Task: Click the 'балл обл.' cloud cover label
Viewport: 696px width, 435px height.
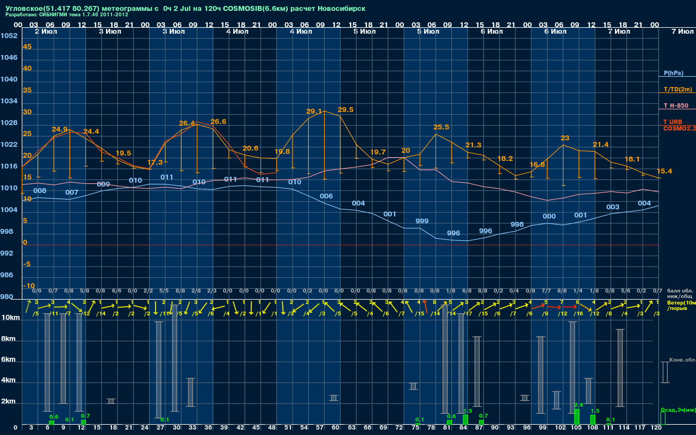Action: tap(679, 290)
